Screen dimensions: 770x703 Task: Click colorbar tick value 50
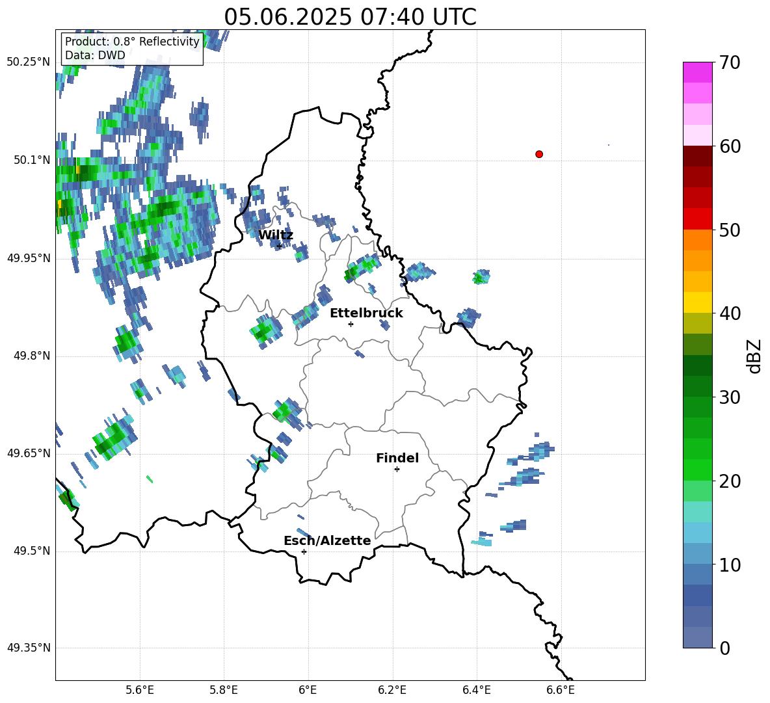click(730, 230)
